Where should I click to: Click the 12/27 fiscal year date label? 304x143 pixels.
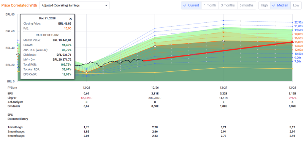223,88
